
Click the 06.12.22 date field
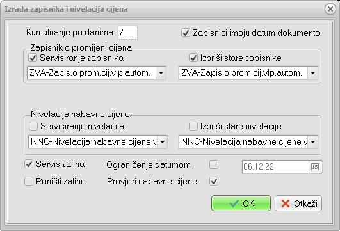(275, 167)
